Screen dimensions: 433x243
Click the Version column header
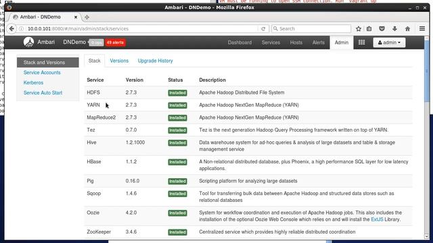134,80
